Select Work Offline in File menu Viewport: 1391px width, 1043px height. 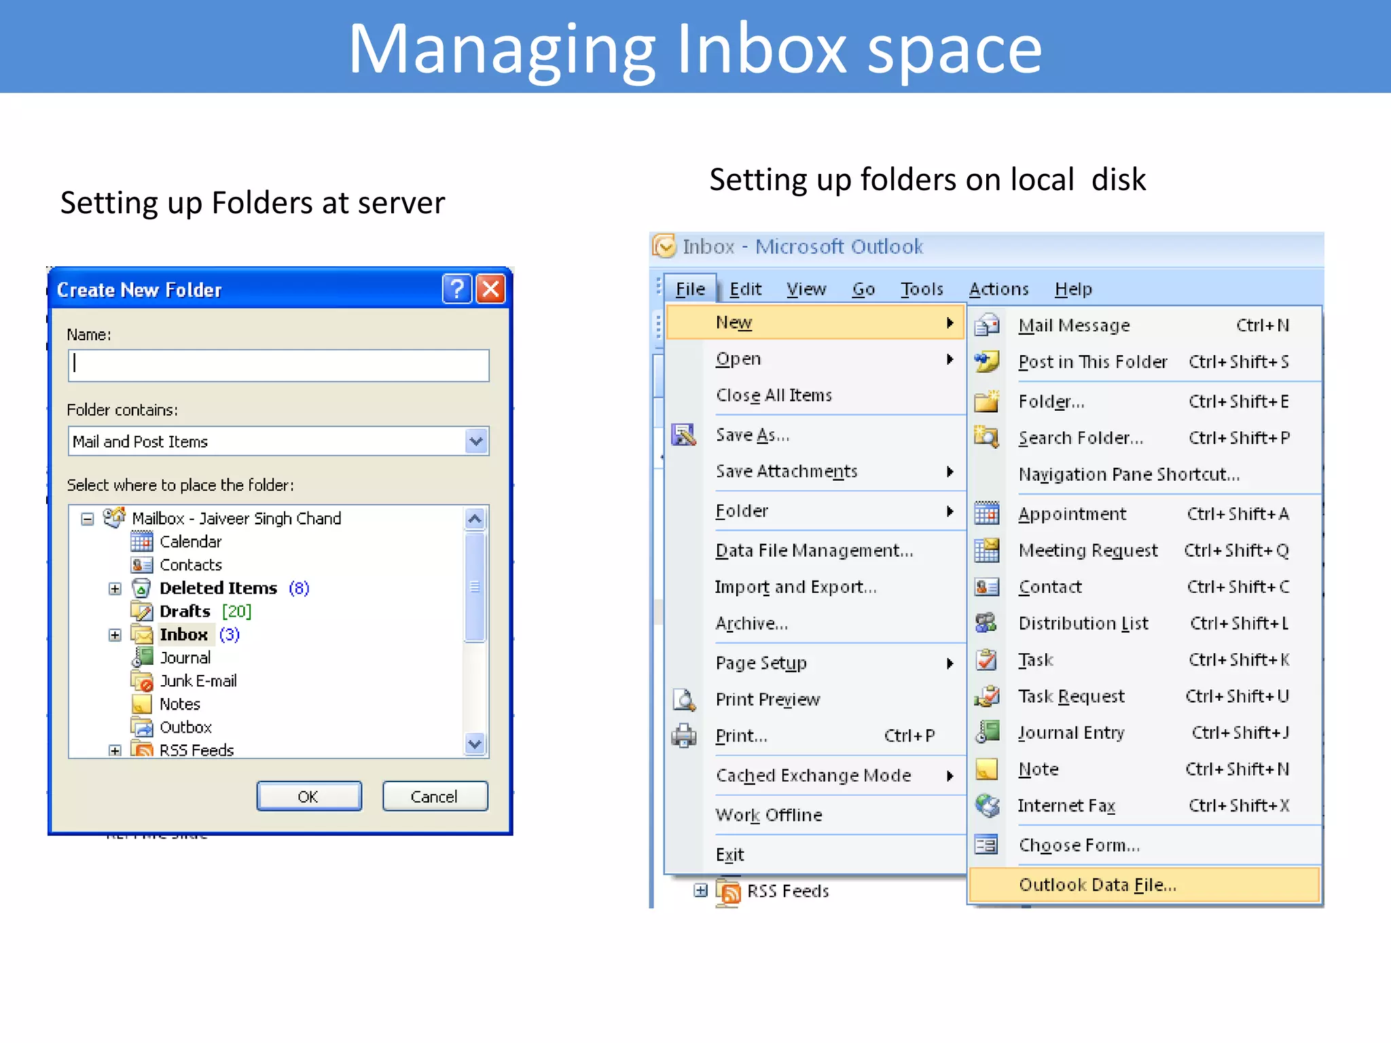(816, 815)
